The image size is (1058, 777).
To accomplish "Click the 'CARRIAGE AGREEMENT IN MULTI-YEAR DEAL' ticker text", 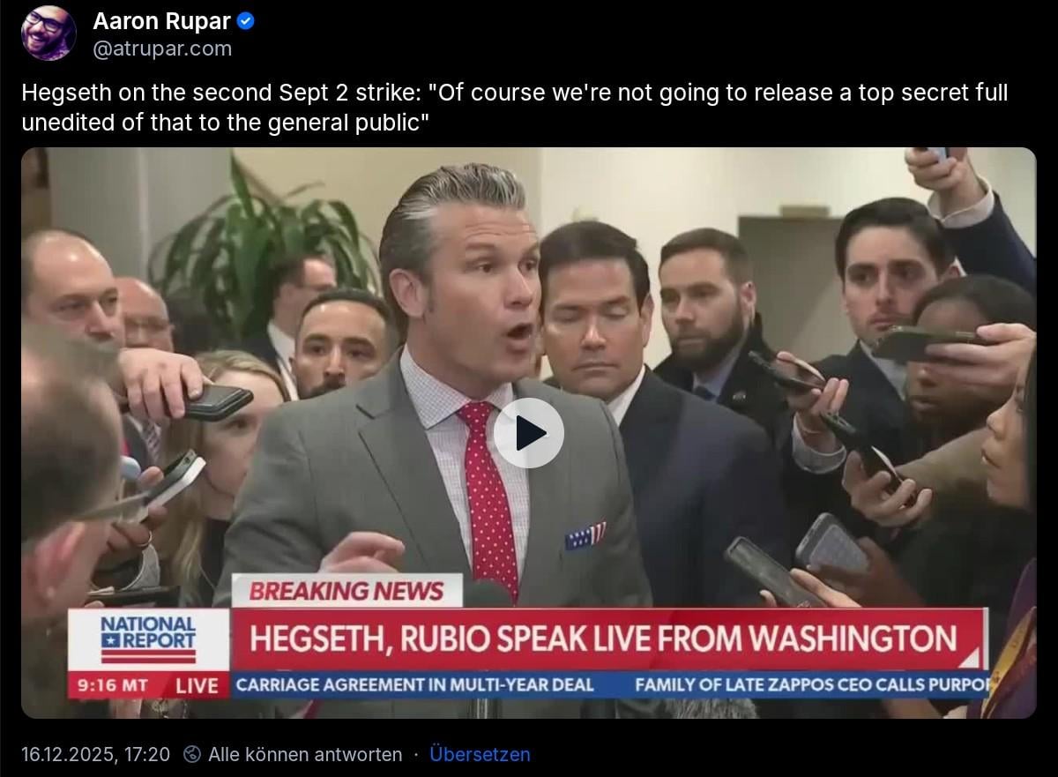I will (x=415, y=684).
